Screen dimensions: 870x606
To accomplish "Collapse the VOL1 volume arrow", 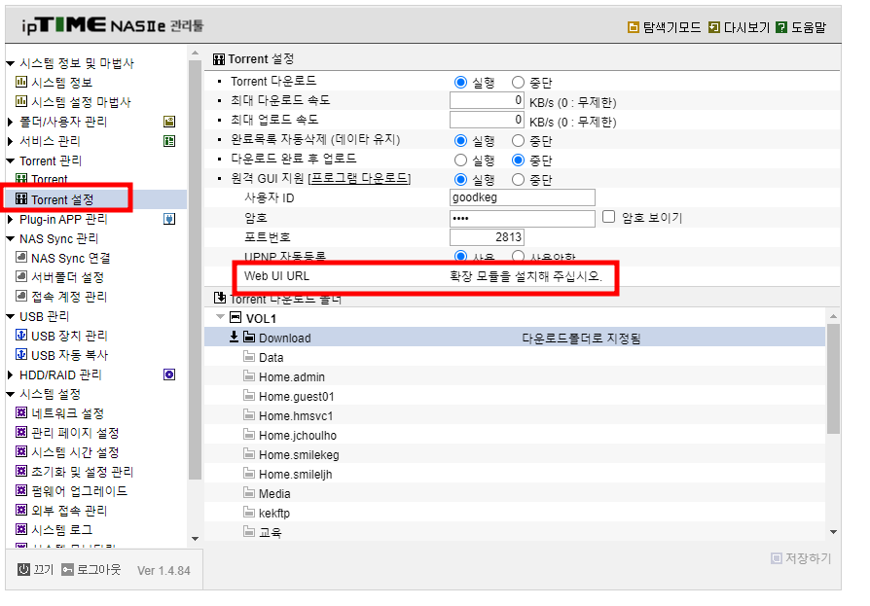I will tap(220, 317).
